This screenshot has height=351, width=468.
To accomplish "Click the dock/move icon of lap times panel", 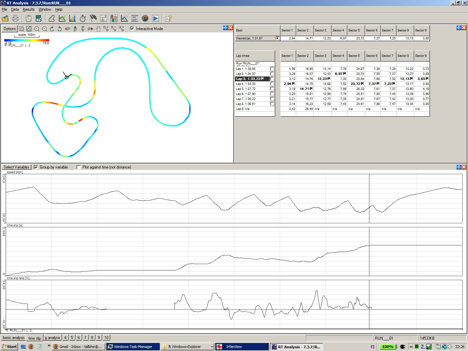I will (x=459, y=28).
